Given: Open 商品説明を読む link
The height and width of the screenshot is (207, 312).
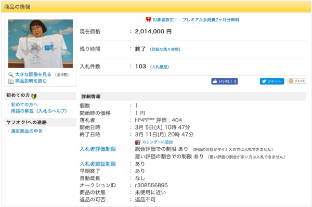Looking at the screenshot, I should point(31,81).
